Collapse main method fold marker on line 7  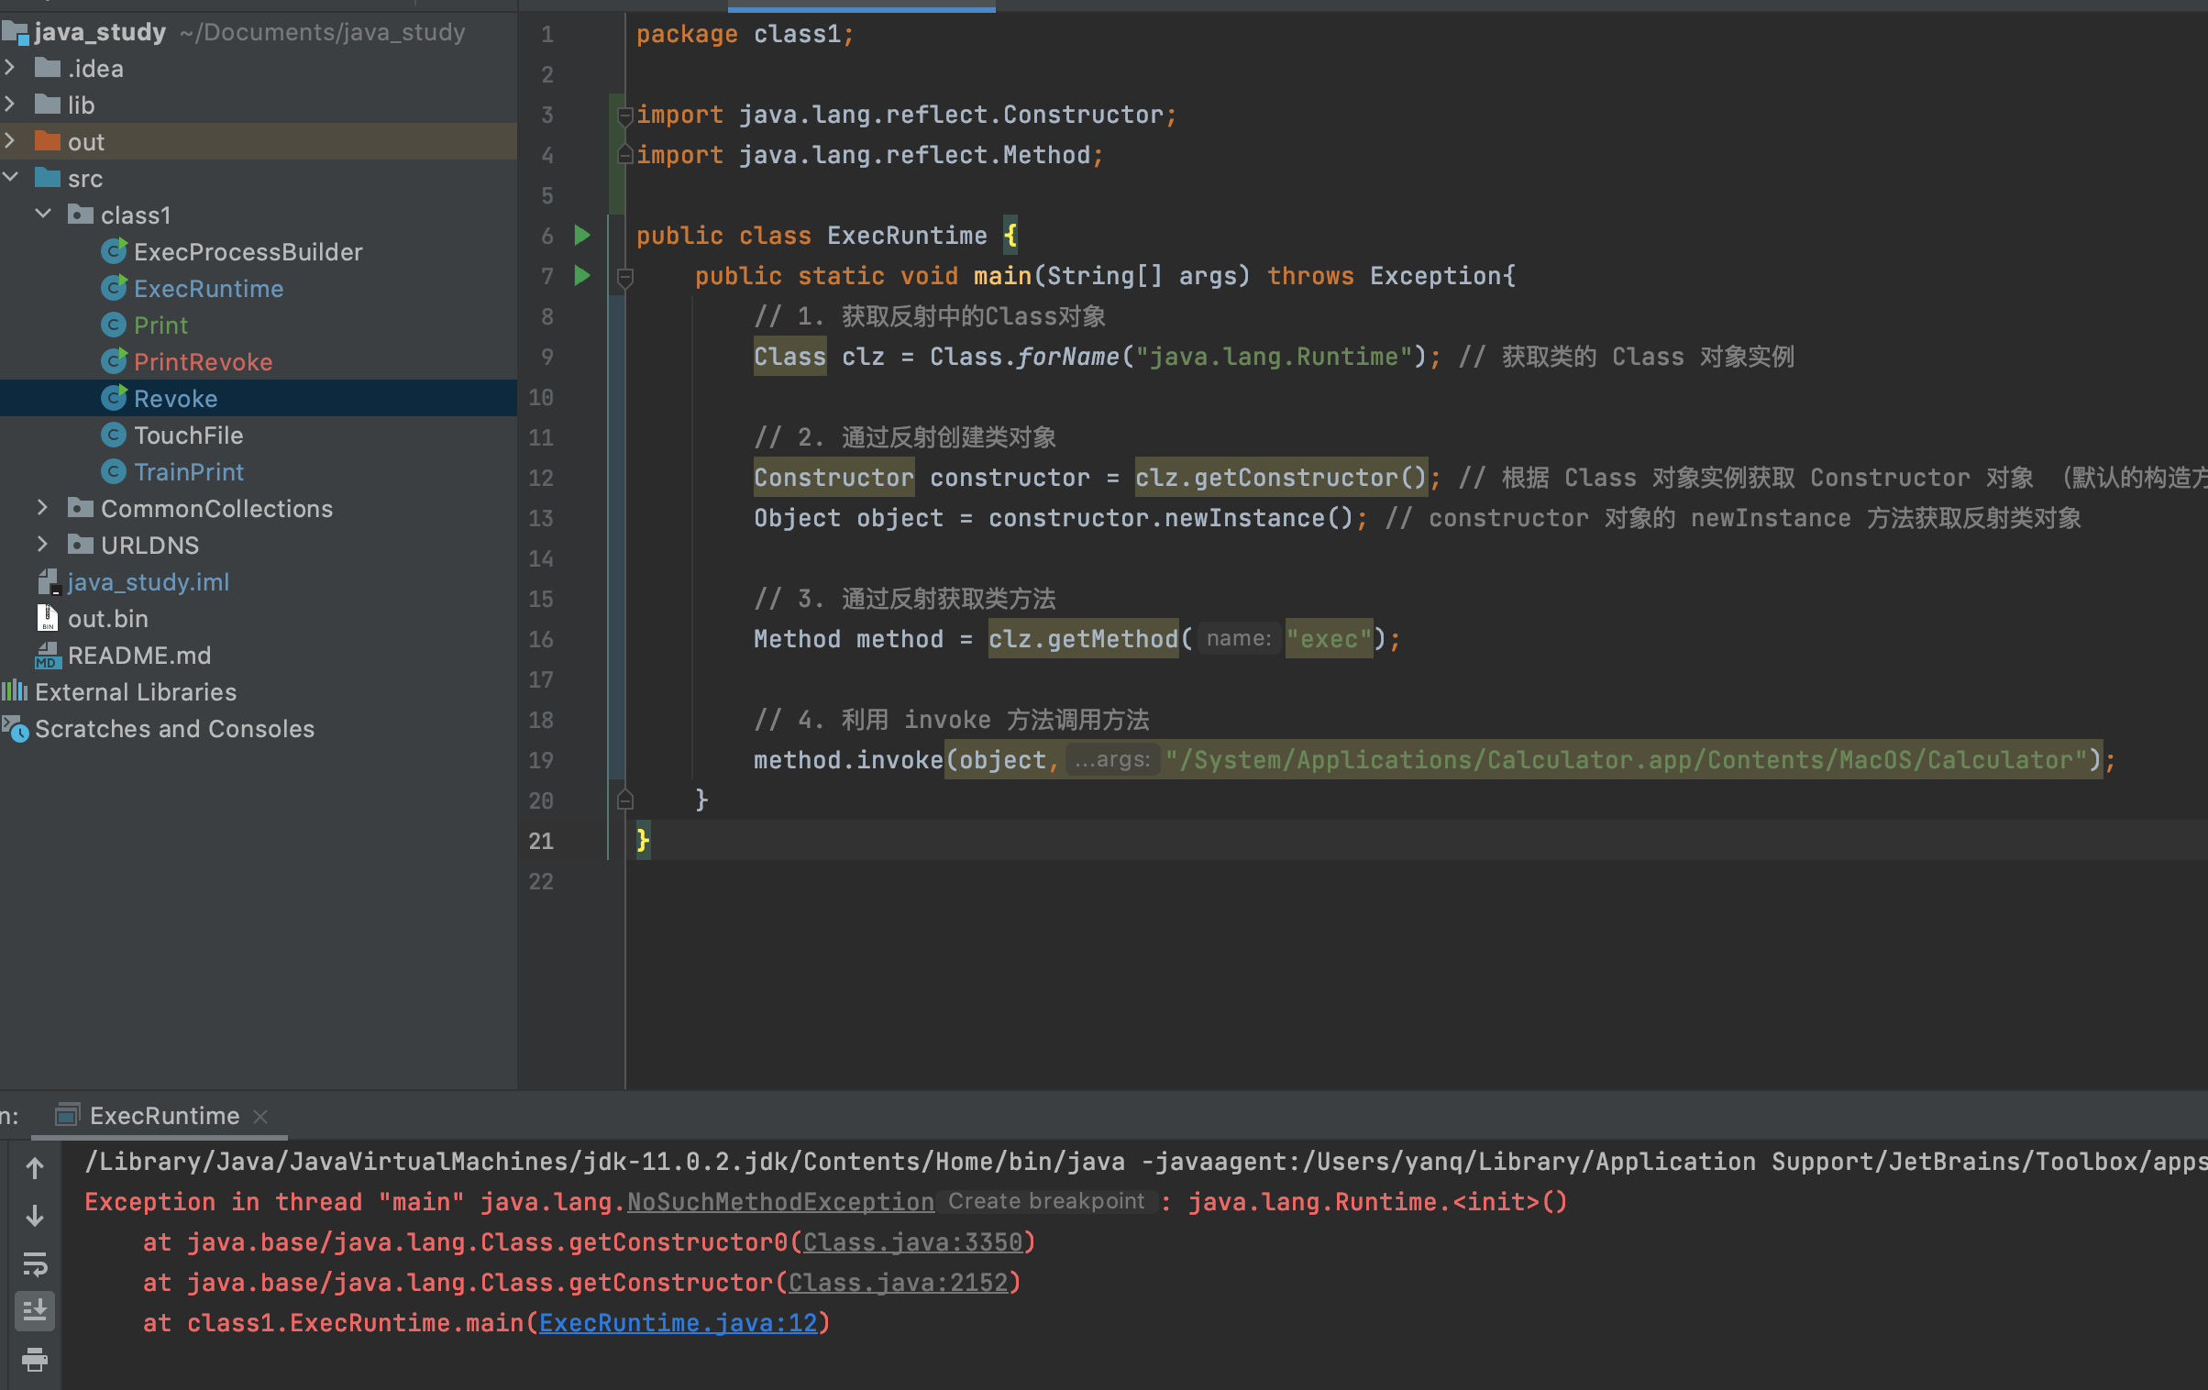(625, 276)
